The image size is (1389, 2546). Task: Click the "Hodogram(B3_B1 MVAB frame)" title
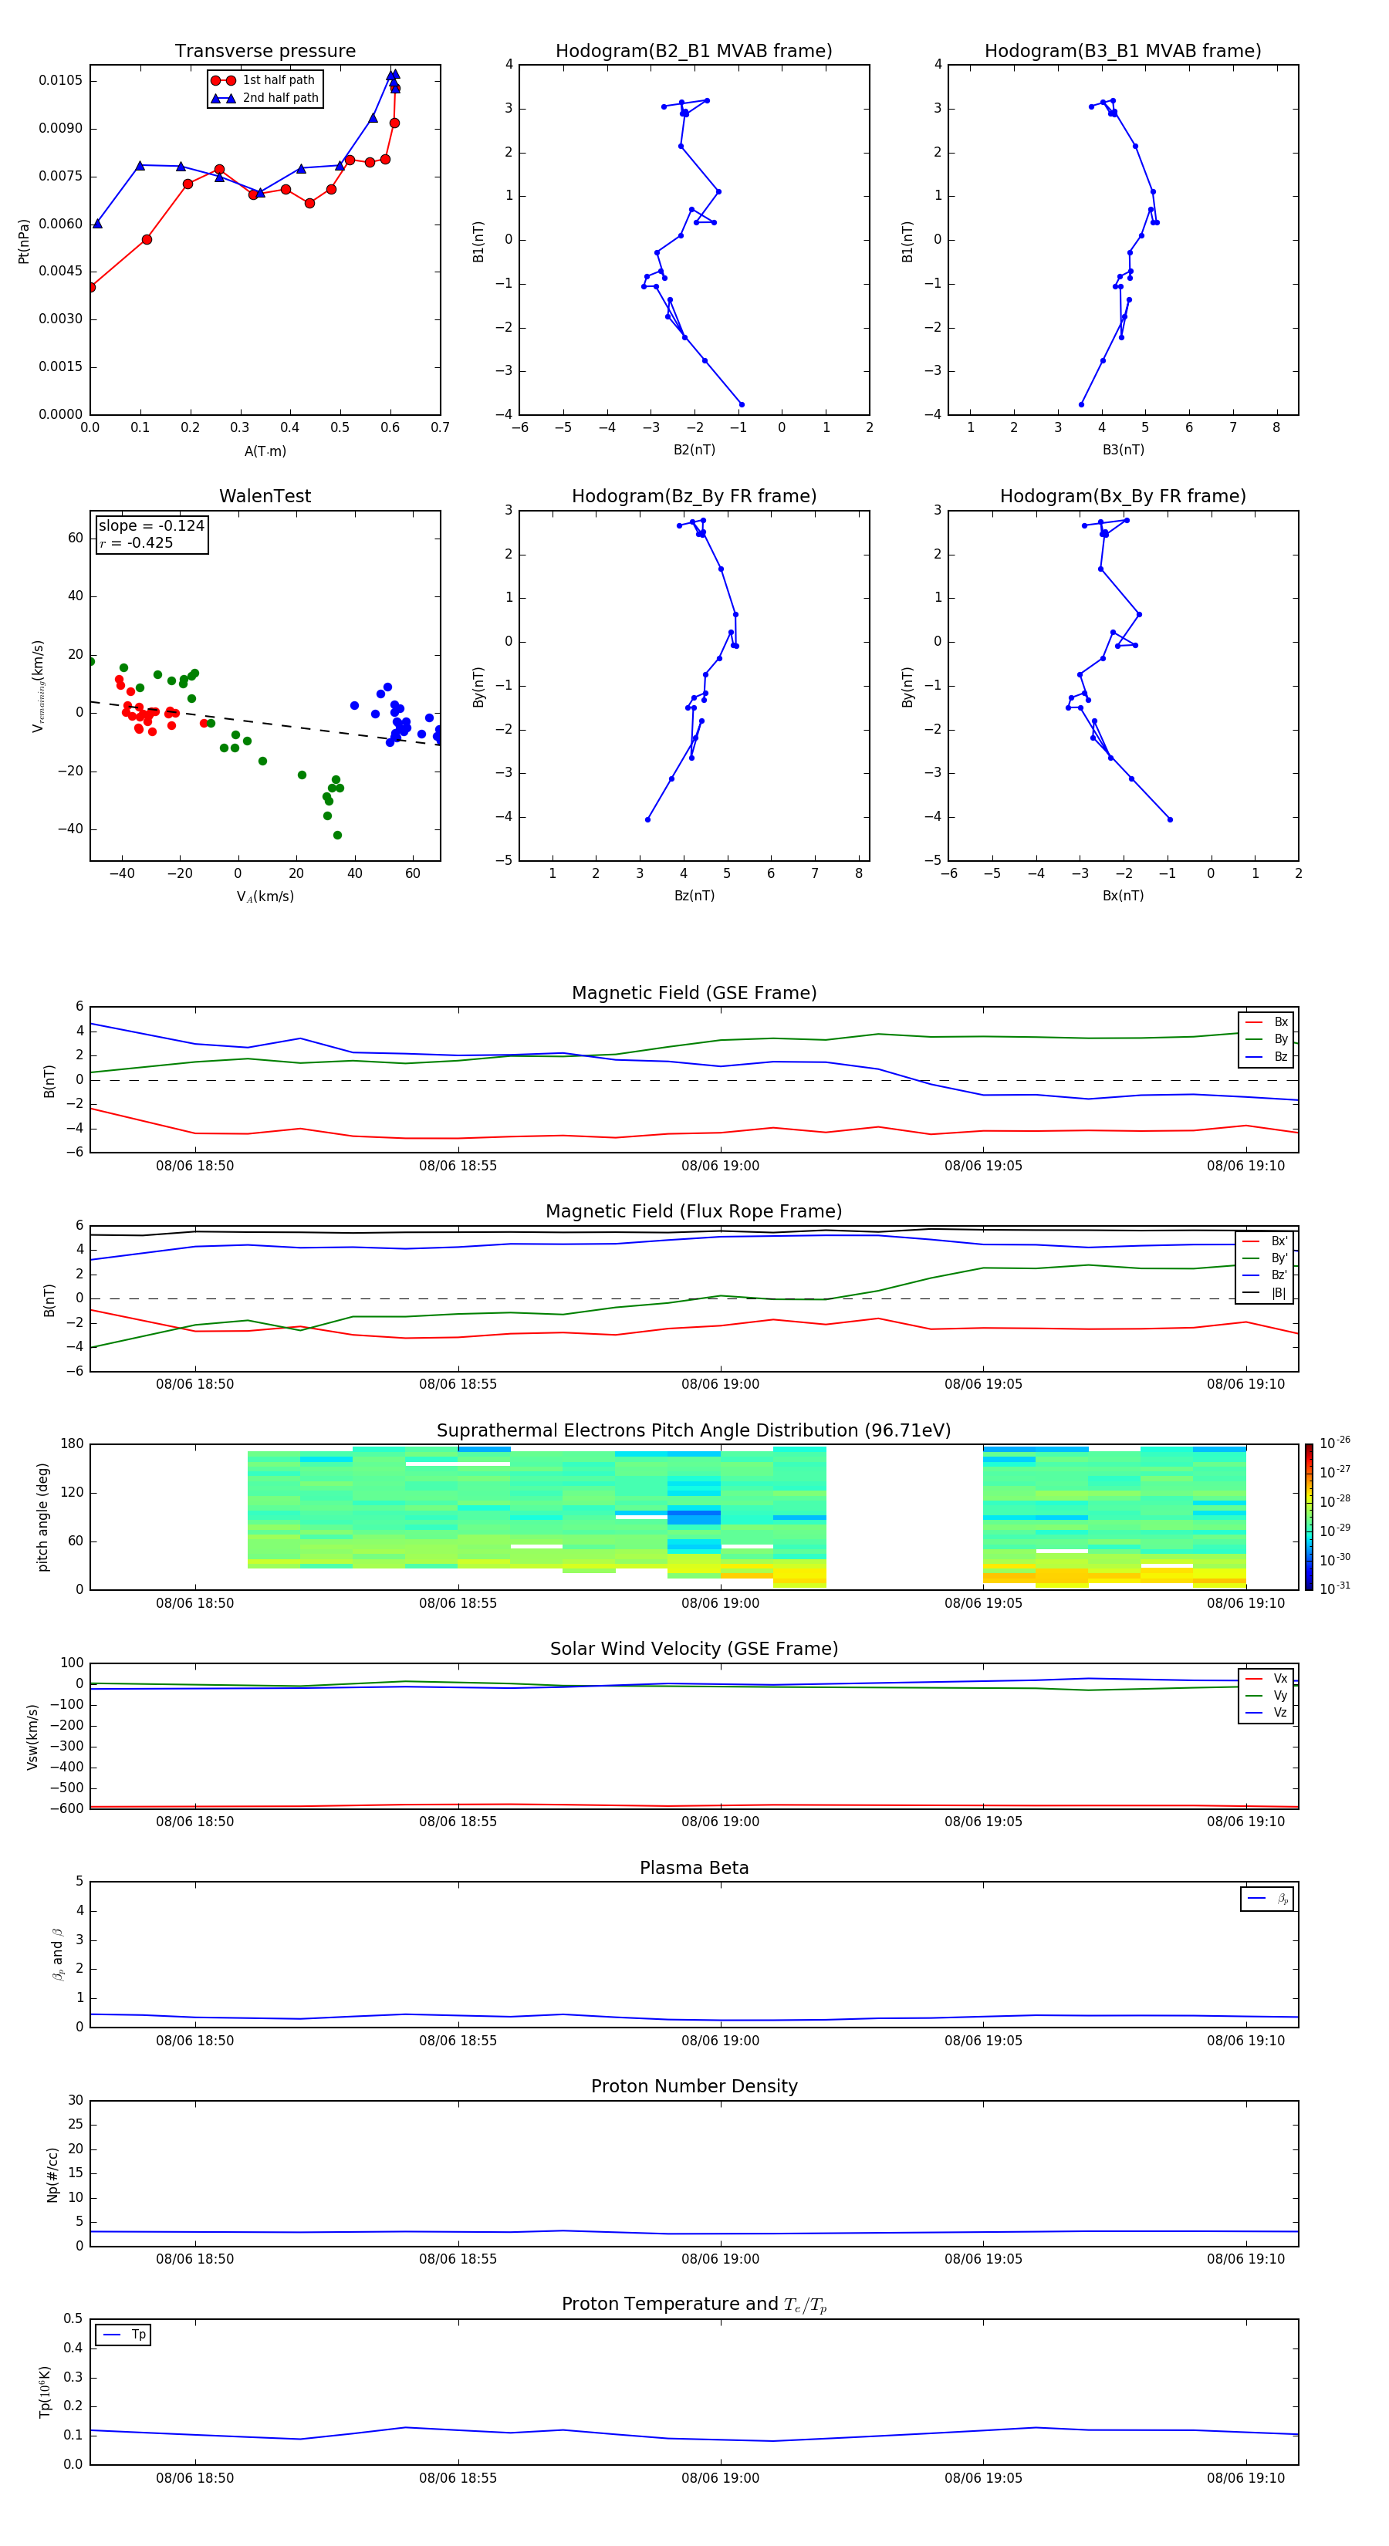point(1123,50)
